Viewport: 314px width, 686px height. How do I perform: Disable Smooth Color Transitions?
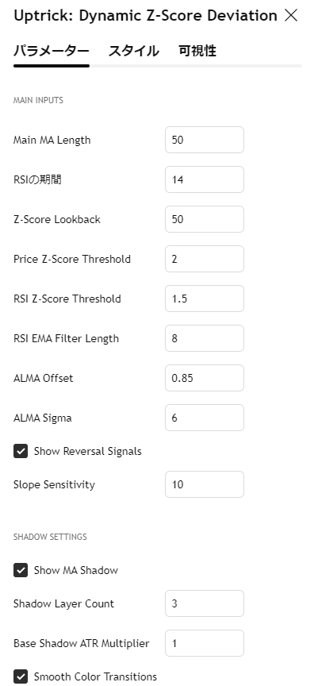pyautogui.click(x=21, y=676)
